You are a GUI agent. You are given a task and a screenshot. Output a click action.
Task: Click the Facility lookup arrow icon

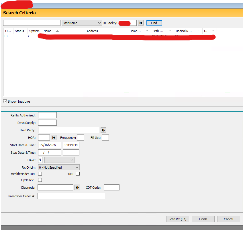[141, 23]
